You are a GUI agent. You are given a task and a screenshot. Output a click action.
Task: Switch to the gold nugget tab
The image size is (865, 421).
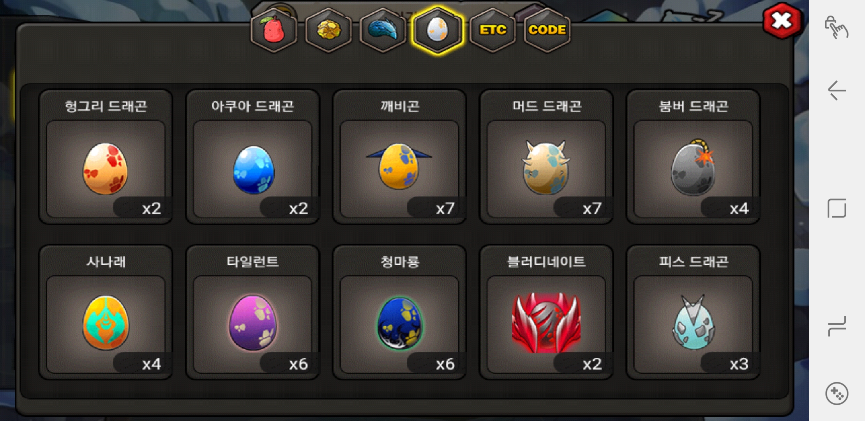(x=328, y=30)
